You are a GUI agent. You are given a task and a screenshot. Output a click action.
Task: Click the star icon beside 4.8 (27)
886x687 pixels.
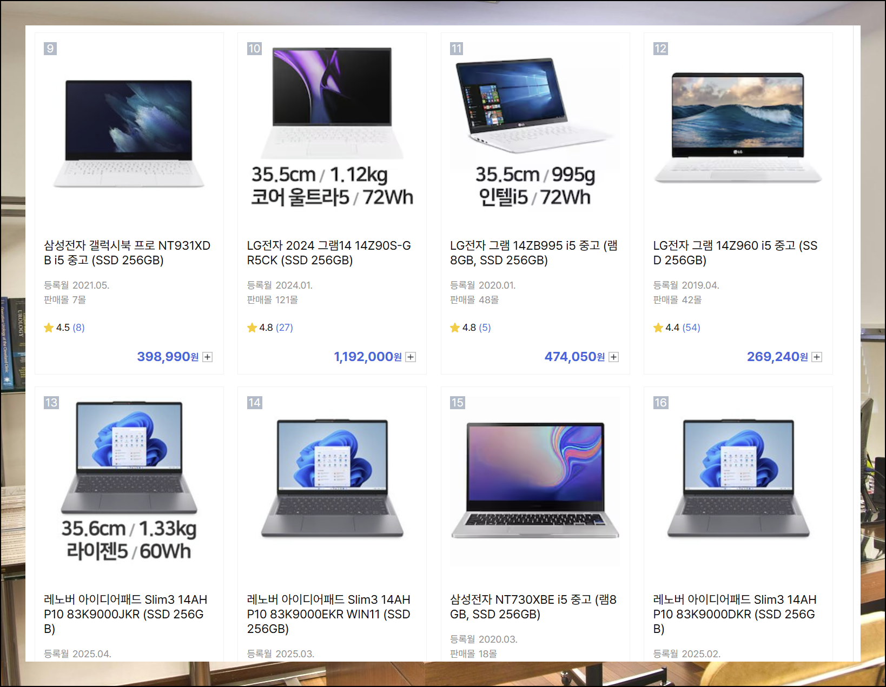click(252, 328)
